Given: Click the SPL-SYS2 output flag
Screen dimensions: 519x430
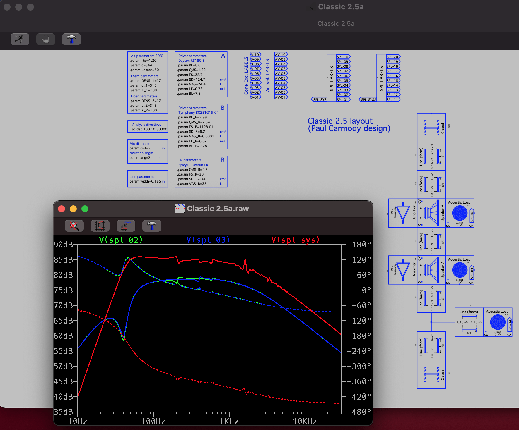Looking at the screenshot, I should (368, 99).
